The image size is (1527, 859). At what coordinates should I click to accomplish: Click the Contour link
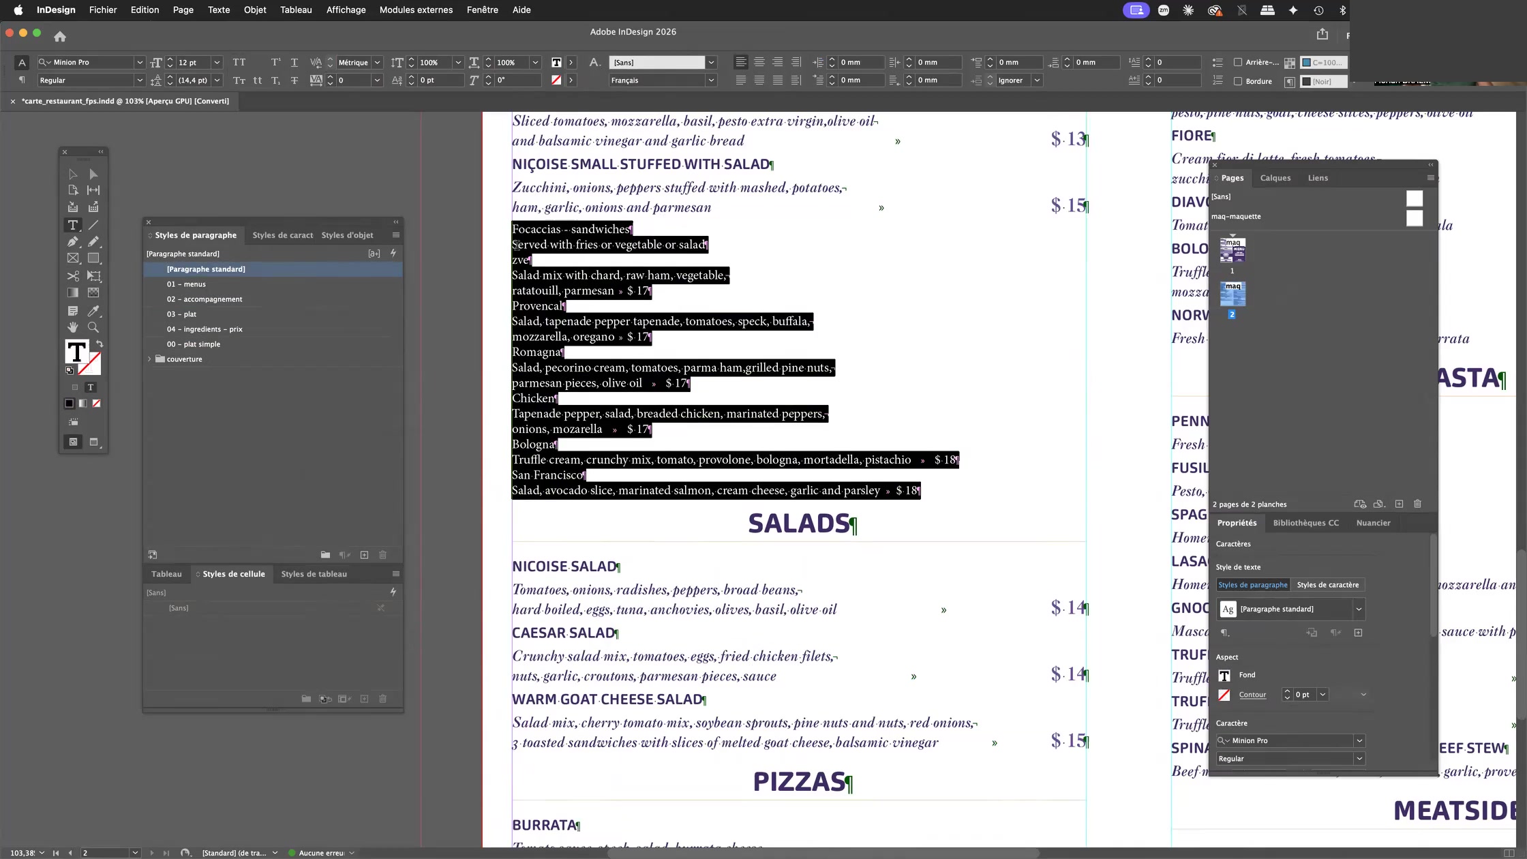click(x=1252, y=695)
